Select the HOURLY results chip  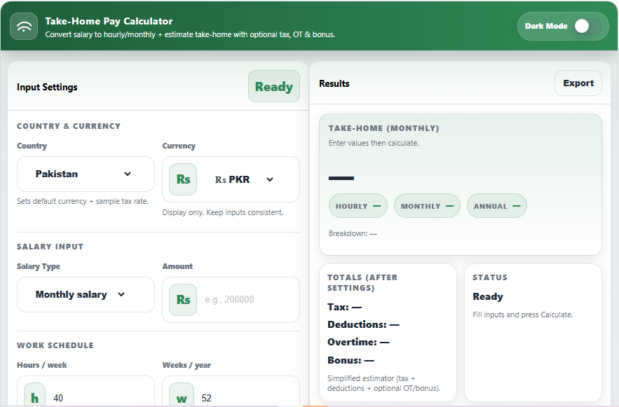point(358,205)
